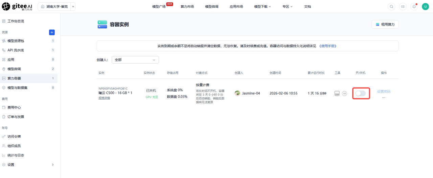This screenshot has width=433, height=178.
Task: Open the JupyterLab tool icon
Action: coord(344,94)
